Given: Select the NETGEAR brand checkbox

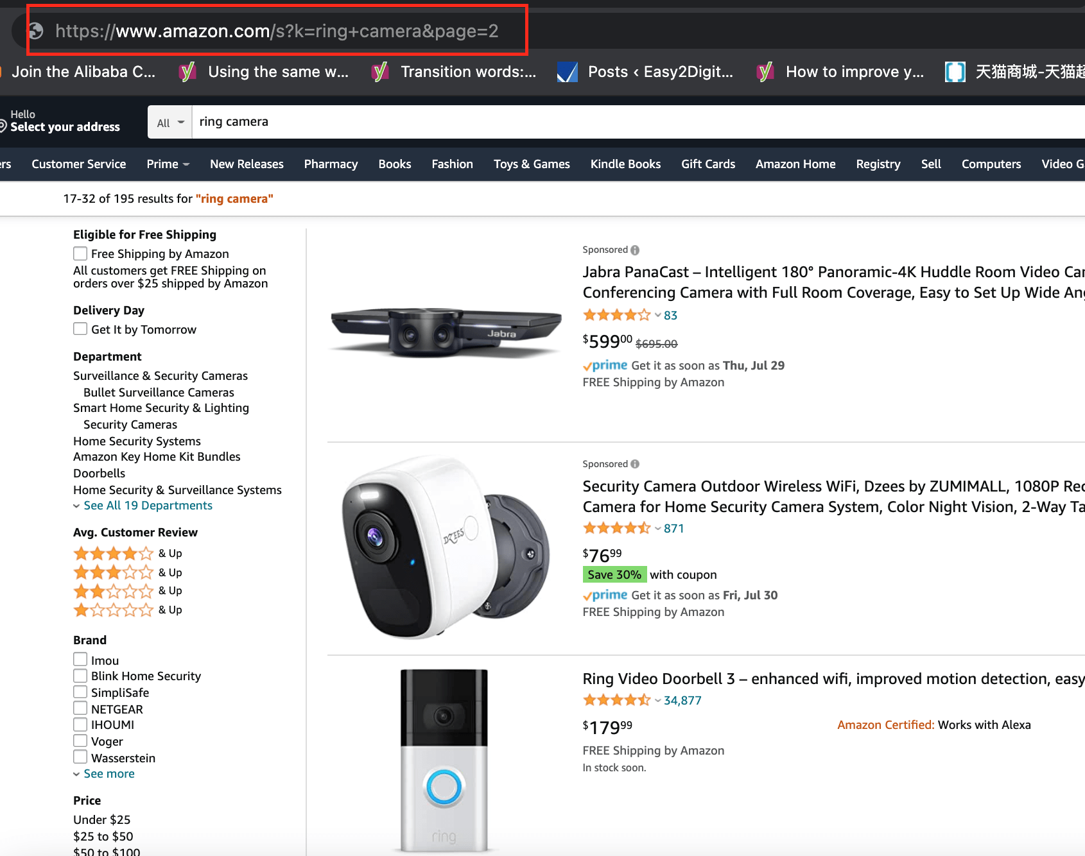Looking at the screenshot, I should [80, 708].
